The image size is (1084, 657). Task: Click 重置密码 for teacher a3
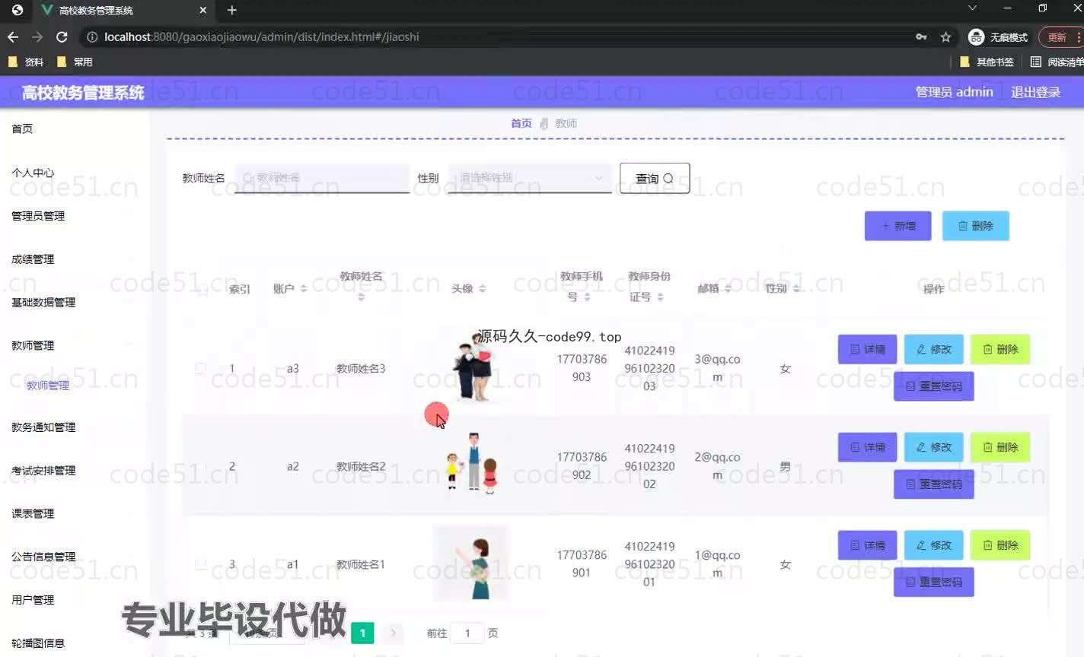(934, 386)
